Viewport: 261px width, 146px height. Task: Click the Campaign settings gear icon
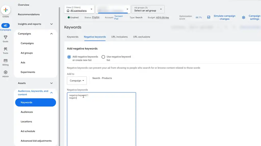click(243, 17)
